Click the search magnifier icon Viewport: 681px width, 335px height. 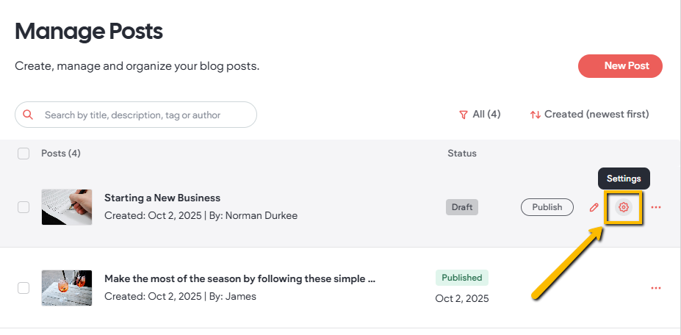pyautogui.click(x=29, y=115)
